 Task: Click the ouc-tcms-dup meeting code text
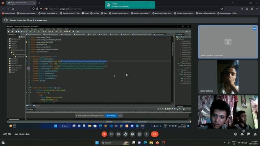[x=22, y=134]
